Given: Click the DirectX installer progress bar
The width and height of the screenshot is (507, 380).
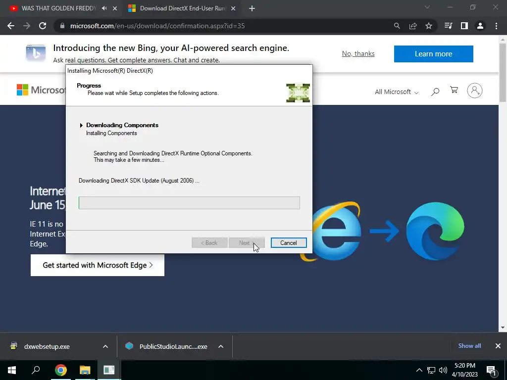Looking at the screenshot, I should (189, 202).
